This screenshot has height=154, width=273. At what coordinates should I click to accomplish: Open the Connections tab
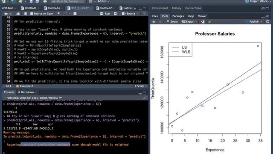point(193,8)
